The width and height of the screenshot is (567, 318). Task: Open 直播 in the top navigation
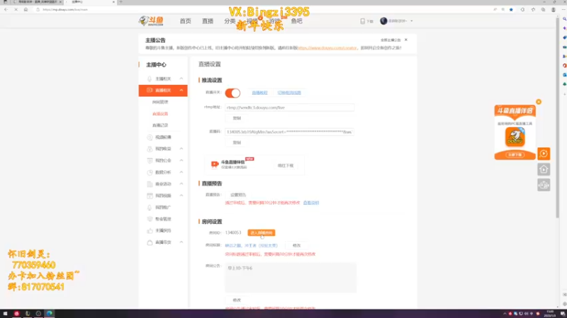(208, 21)
